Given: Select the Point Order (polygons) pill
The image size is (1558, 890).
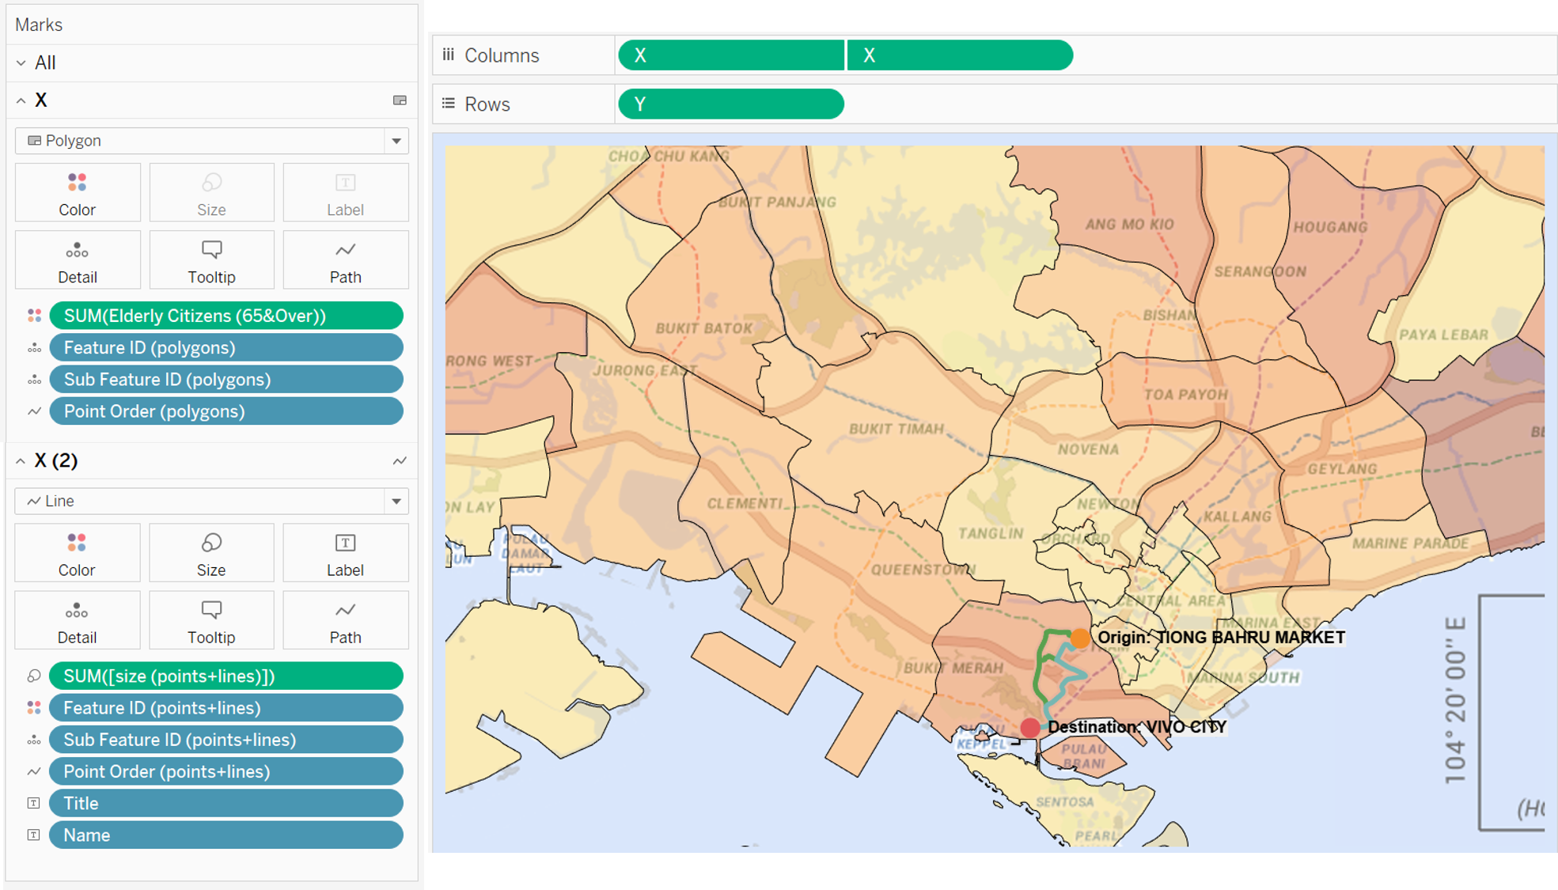Looking at the screenshot, I should tap(226, 411).
